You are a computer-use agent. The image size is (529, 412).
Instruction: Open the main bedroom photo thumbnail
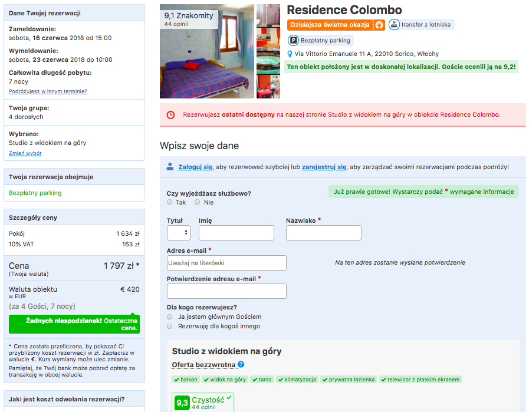(206, 51)
